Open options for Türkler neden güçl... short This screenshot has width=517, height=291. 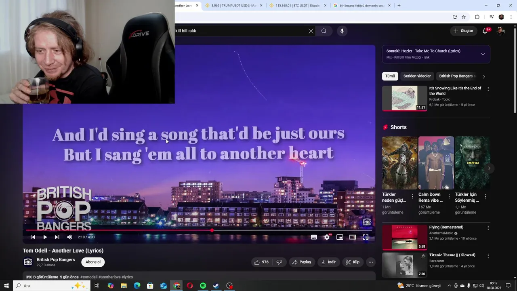coord(412,196)
